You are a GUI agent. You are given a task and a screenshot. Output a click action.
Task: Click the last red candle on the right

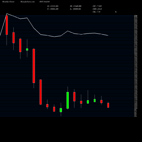(x=108, y=105)
